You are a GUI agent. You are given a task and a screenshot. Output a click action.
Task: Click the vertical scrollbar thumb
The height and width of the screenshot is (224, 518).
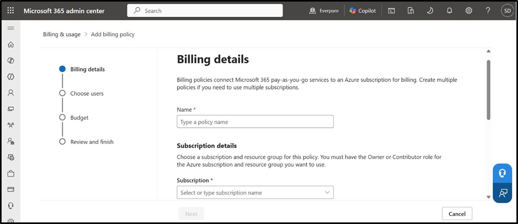488,90
